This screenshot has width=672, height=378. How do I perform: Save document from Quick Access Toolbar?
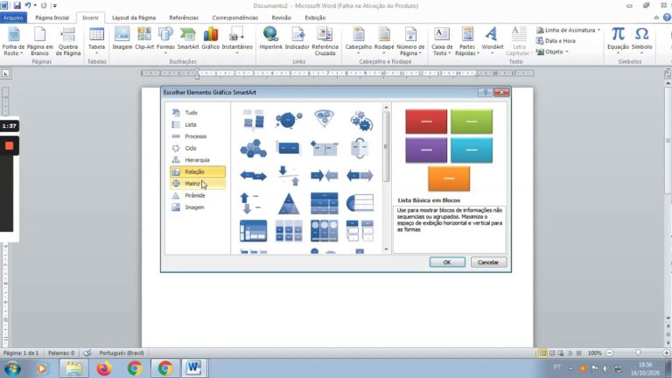click(17, 5)
